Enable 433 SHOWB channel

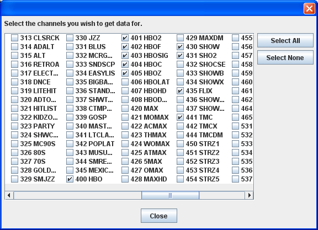tap(180, 73)
